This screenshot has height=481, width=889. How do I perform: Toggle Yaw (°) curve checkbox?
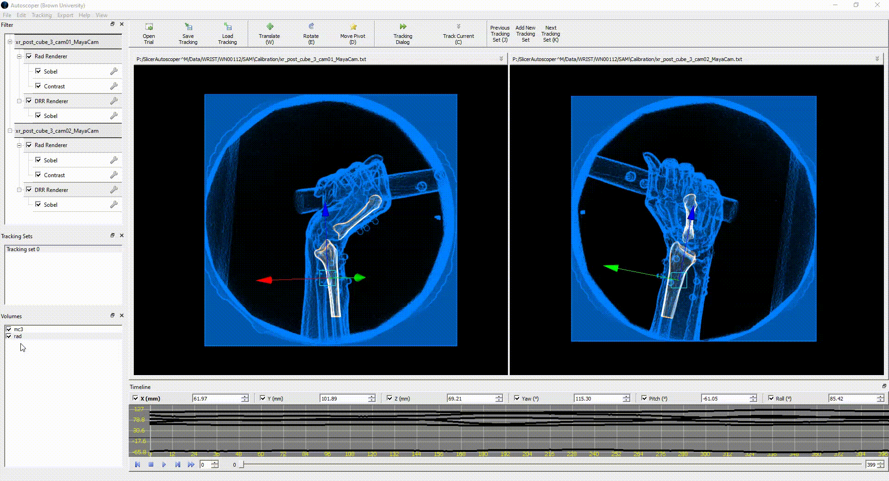(x=517, y=398)
